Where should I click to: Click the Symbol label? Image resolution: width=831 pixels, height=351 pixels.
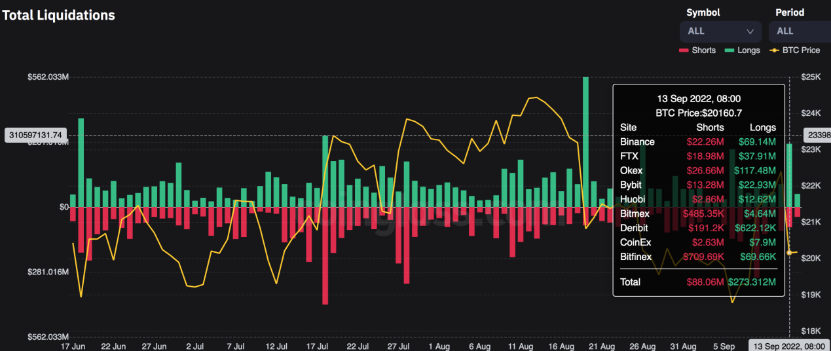[703, 12]
